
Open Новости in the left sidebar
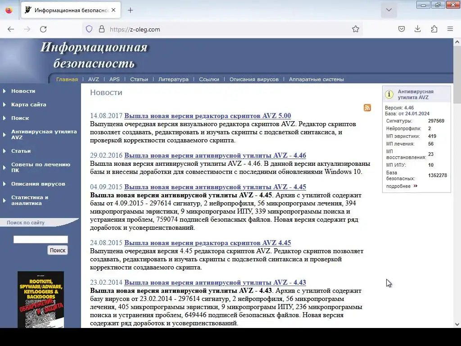23,91
